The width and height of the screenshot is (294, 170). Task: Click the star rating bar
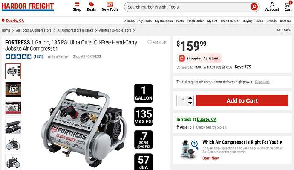tap(18, 56)
